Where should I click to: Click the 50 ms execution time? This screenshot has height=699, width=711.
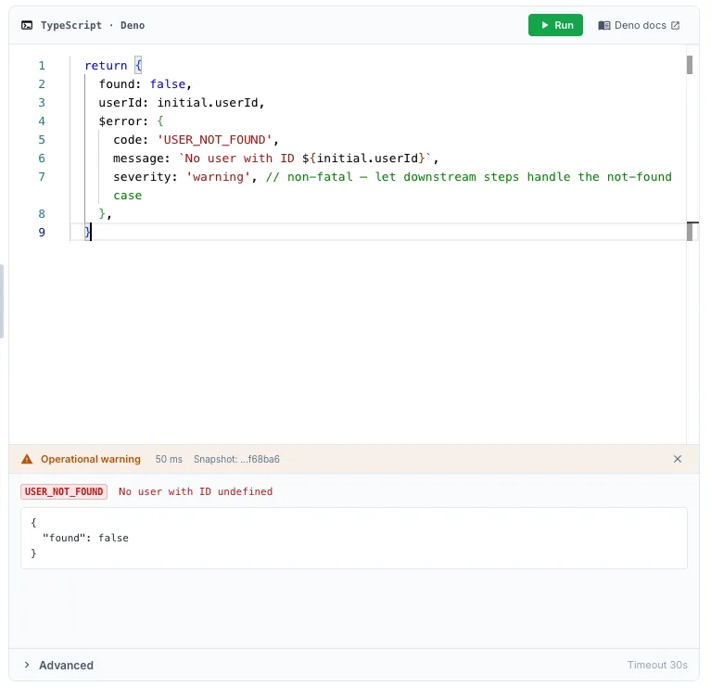coord(169,459)
